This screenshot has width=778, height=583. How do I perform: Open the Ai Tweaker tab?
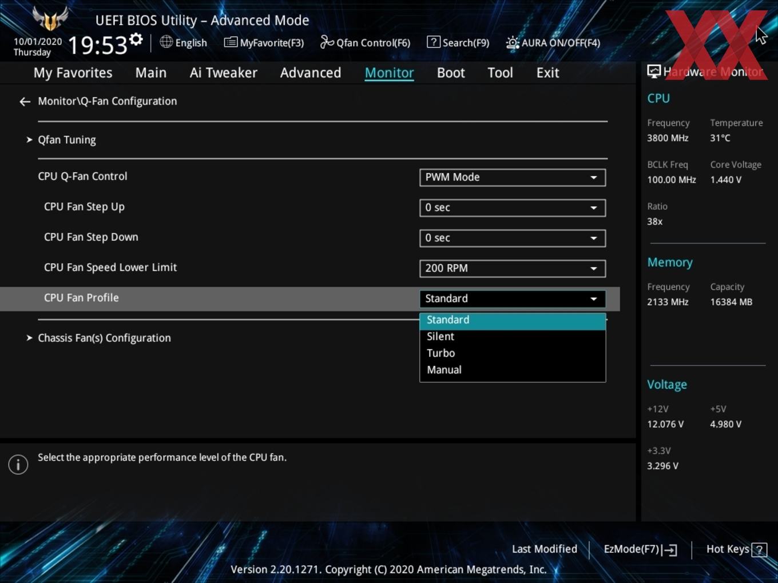pos(224,73)
